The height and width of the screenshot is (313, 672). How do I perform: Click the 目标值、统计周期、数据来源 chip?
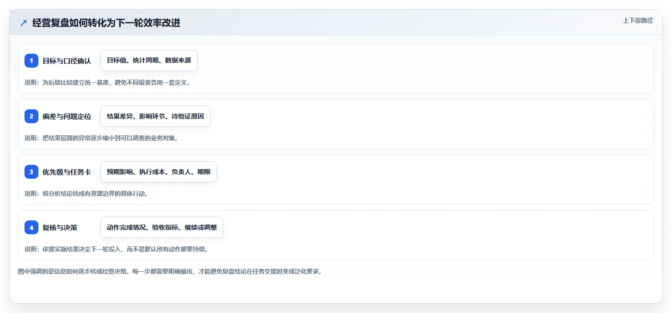(149, 61)
